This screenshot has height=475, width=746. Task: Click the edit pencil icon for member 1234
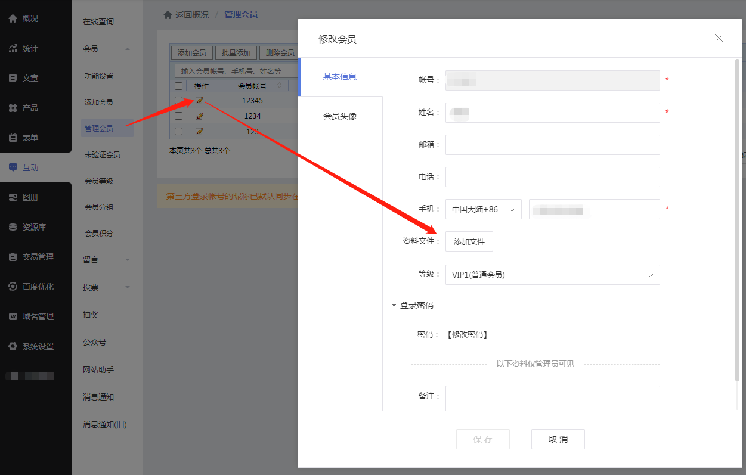(200, 116)
